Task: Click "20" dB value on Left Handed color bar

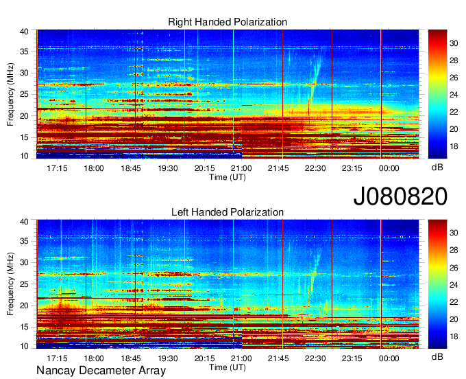Action: click(454, 319)
